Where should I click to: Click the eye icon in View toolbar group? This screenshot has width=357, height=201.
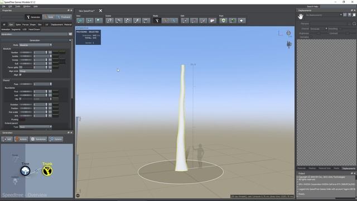(x=89, y=21)
